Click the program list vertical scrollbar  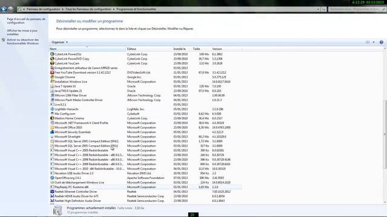coord(385,134)
